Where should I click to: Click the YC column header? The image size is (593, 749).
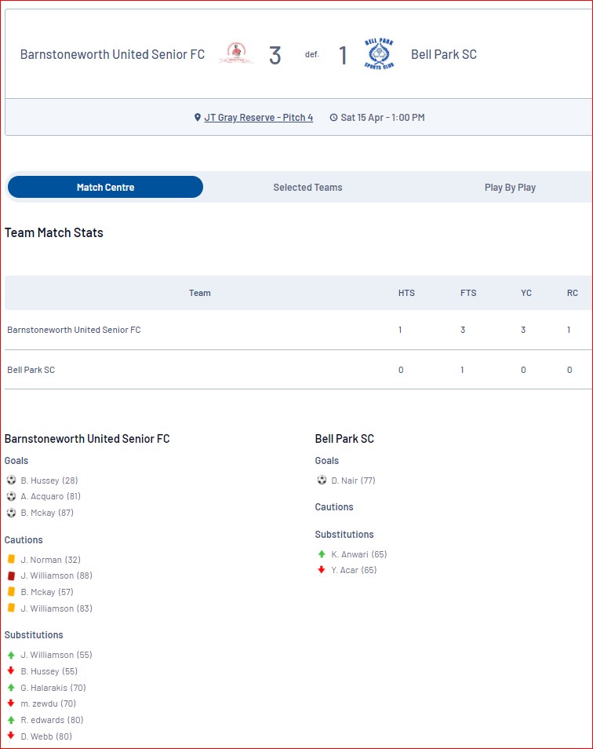(526, 293)
